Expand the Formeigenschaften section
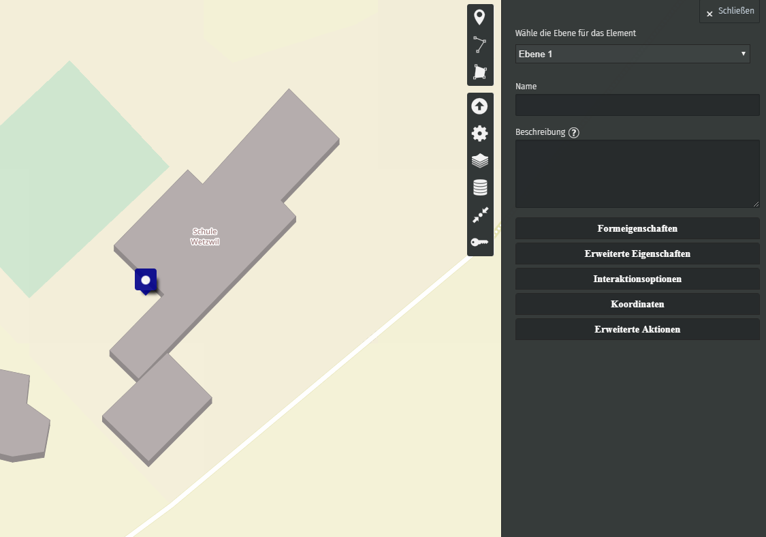 pyautogui.click(x=637, y=228)
